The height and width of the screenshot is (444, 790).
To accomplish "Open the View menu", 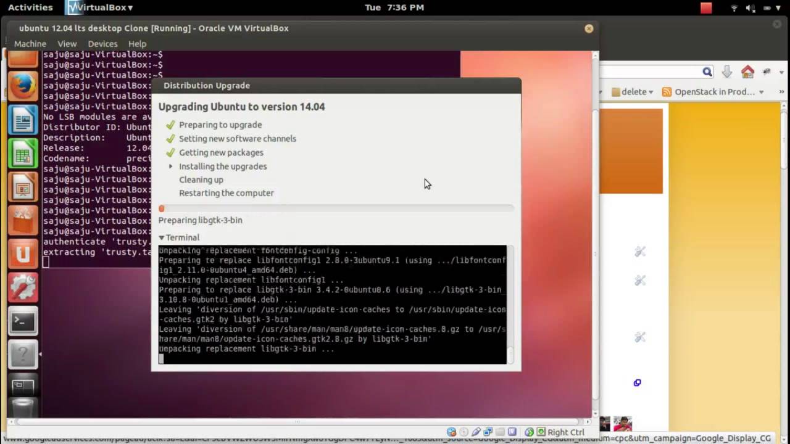I will [x=67, y=44].
